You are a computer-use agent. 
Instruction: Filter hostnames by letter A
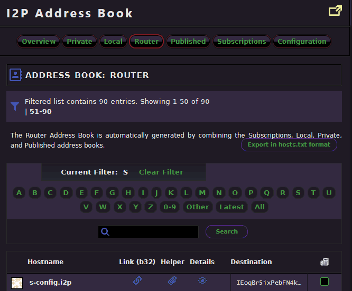19,193
